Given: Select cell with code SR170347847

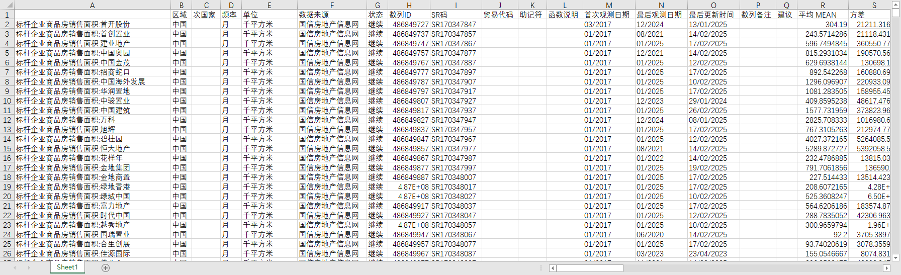Looking at the screenshot, I should click(456, 24).
